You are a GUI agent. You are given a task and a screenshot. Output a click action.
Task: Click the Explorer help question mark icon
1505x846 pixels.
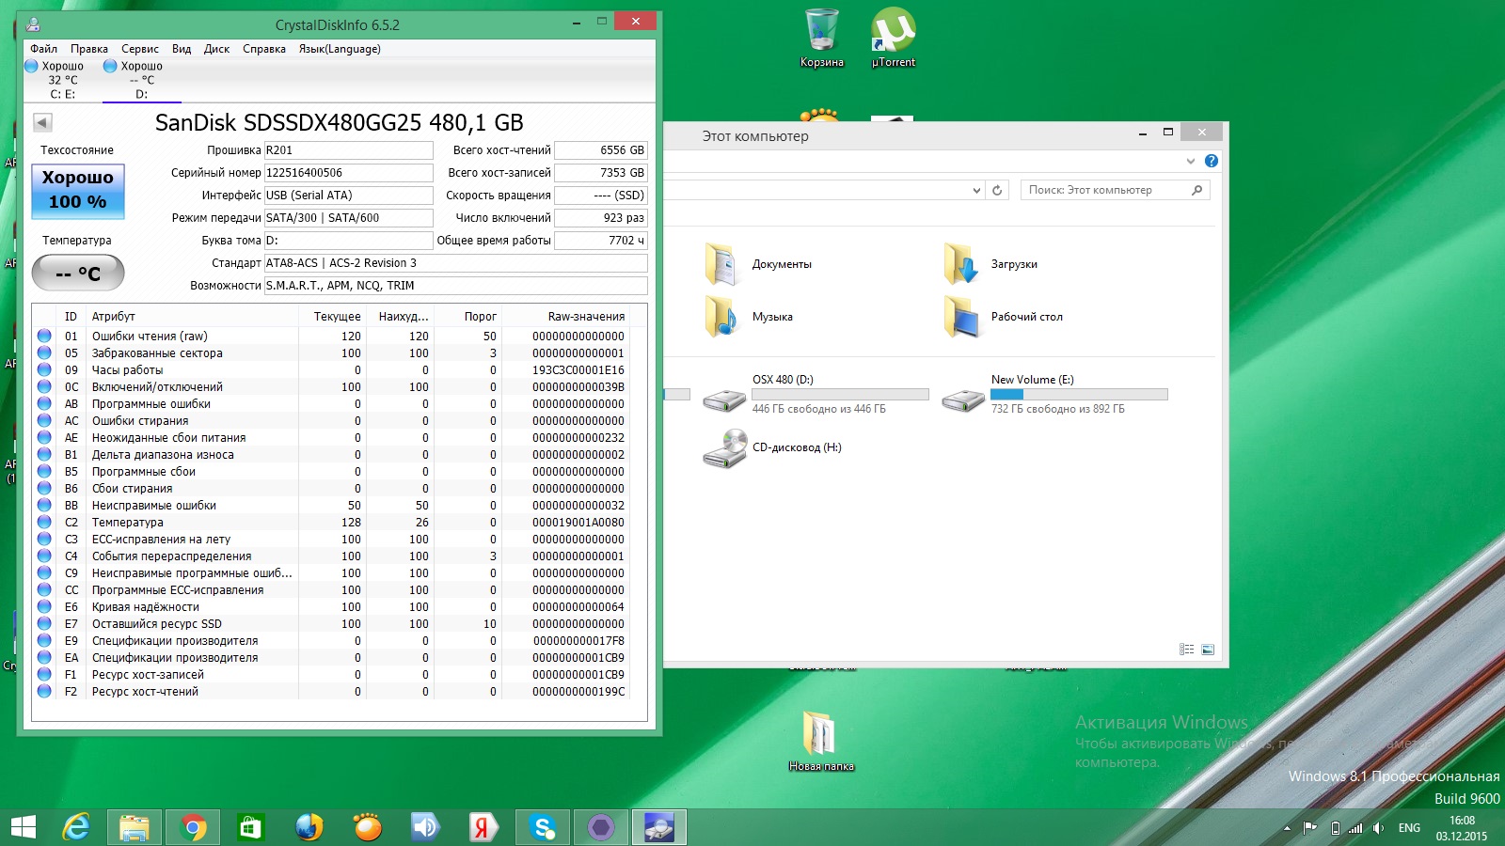tap(1212, 161)
